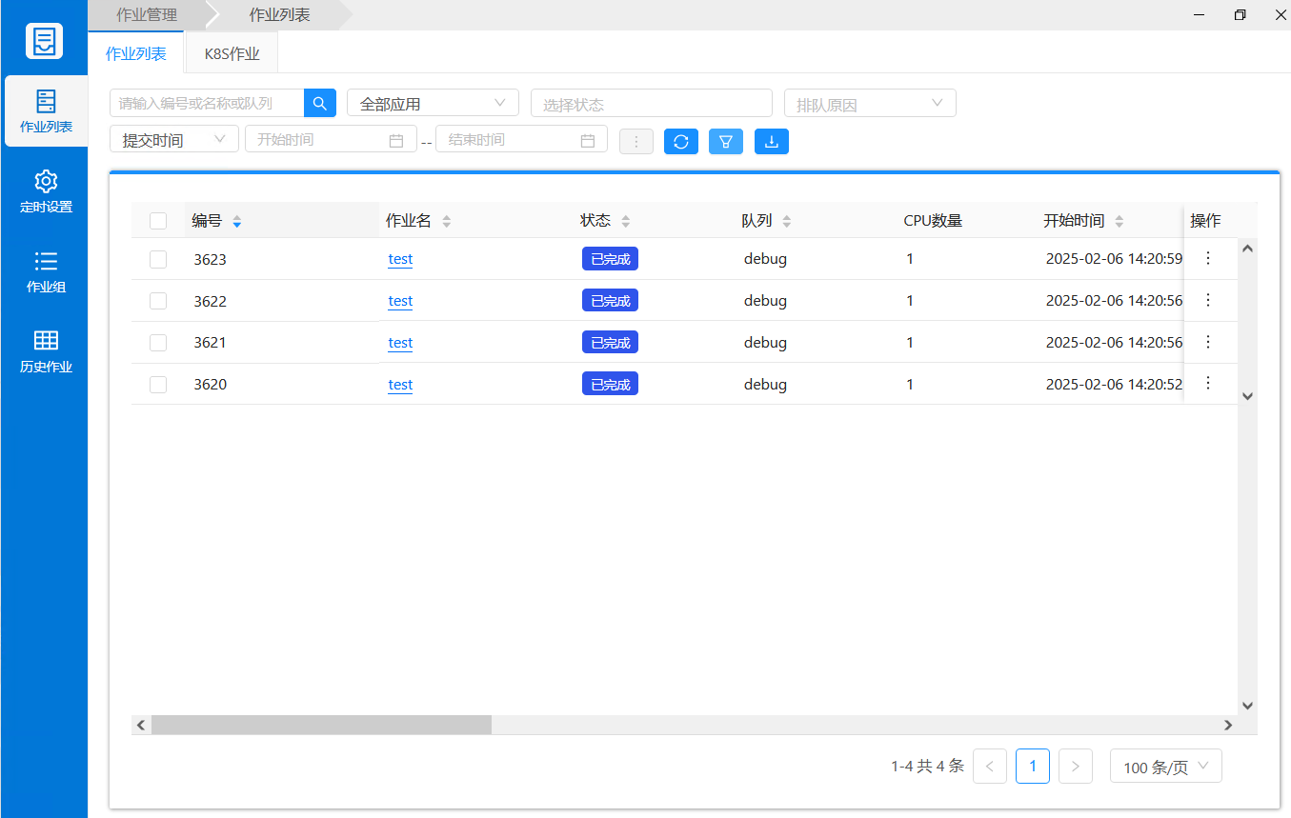Open actions menu for job 3621
This screenshot has width=1291, height=818.
[x=1208, y=342]
